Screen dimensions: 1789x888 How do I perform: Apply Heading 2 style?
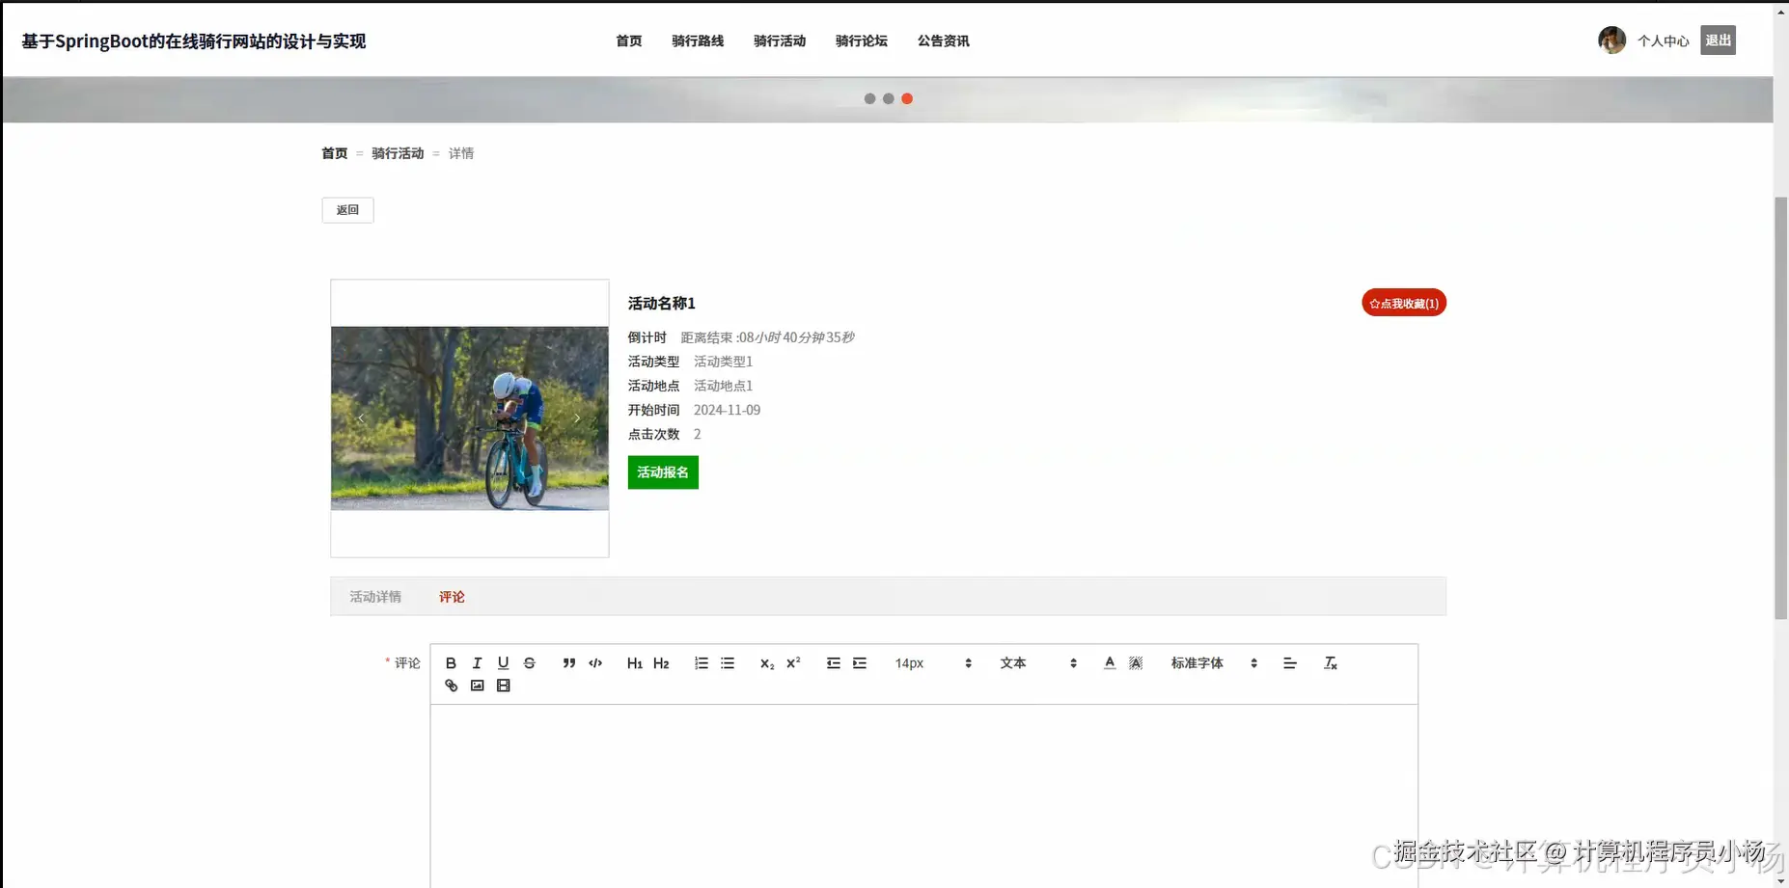click(x=661, y=663)
